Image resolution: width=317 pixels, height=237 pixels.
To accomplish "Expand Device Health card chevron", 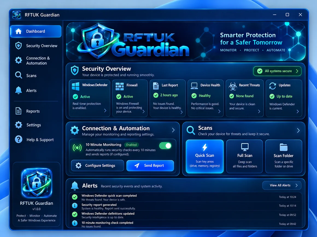I will click(219, 111).
